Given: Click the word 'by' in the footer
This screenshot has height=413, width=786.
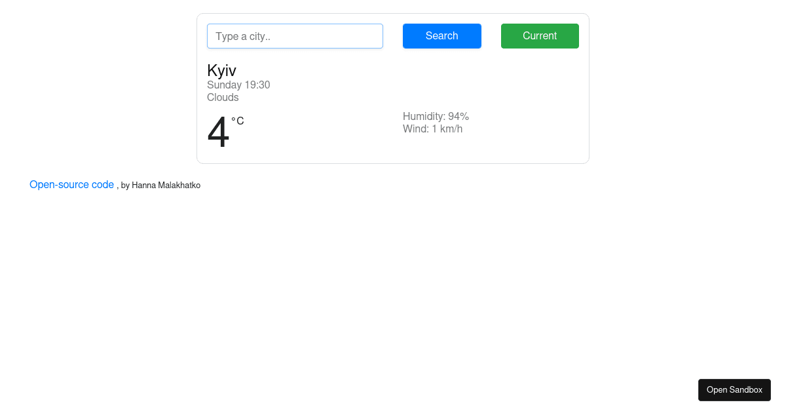Looking at the screenshot, I should click(x=125, y=186).
